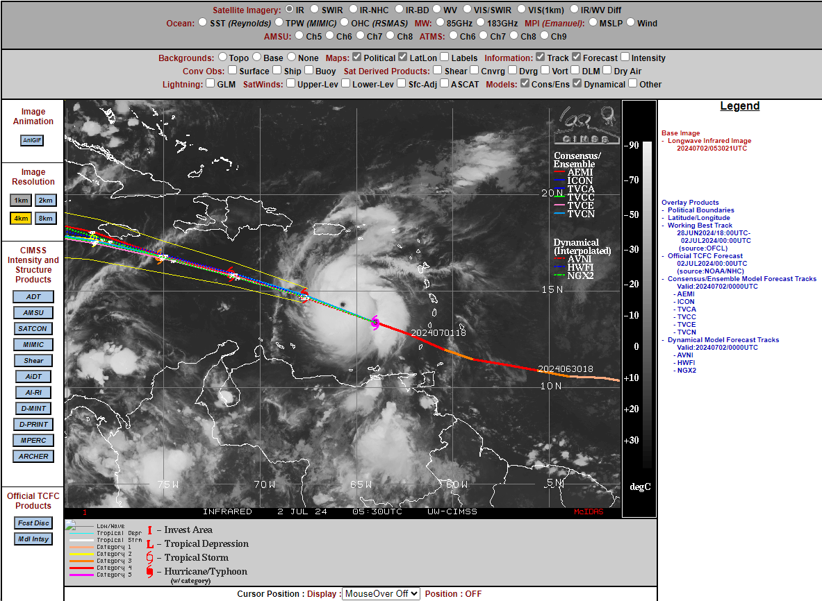822x601 pixels.
Task: Open the D-PRINT product
Action: click(x=33, y=425)
